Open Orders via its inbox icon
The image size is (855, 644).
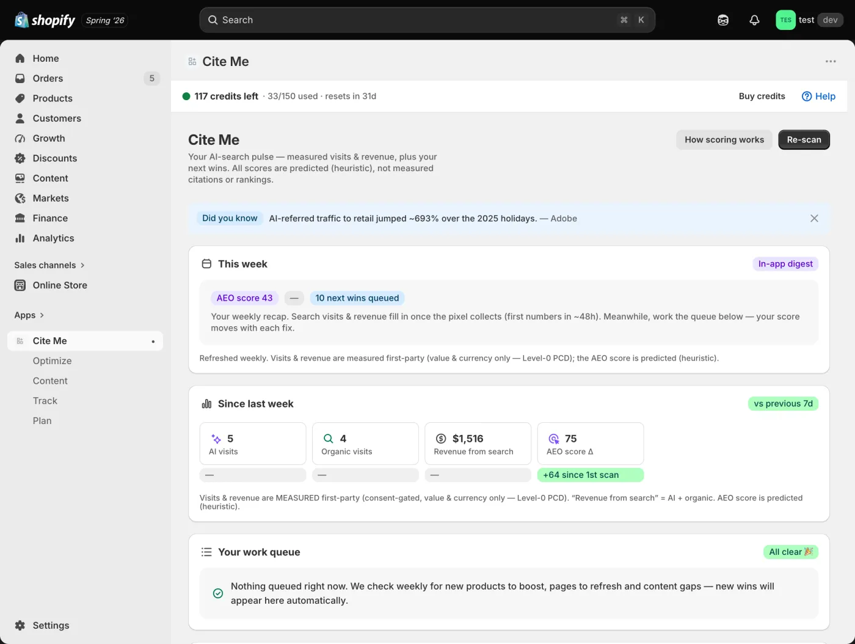pos(20,78)
